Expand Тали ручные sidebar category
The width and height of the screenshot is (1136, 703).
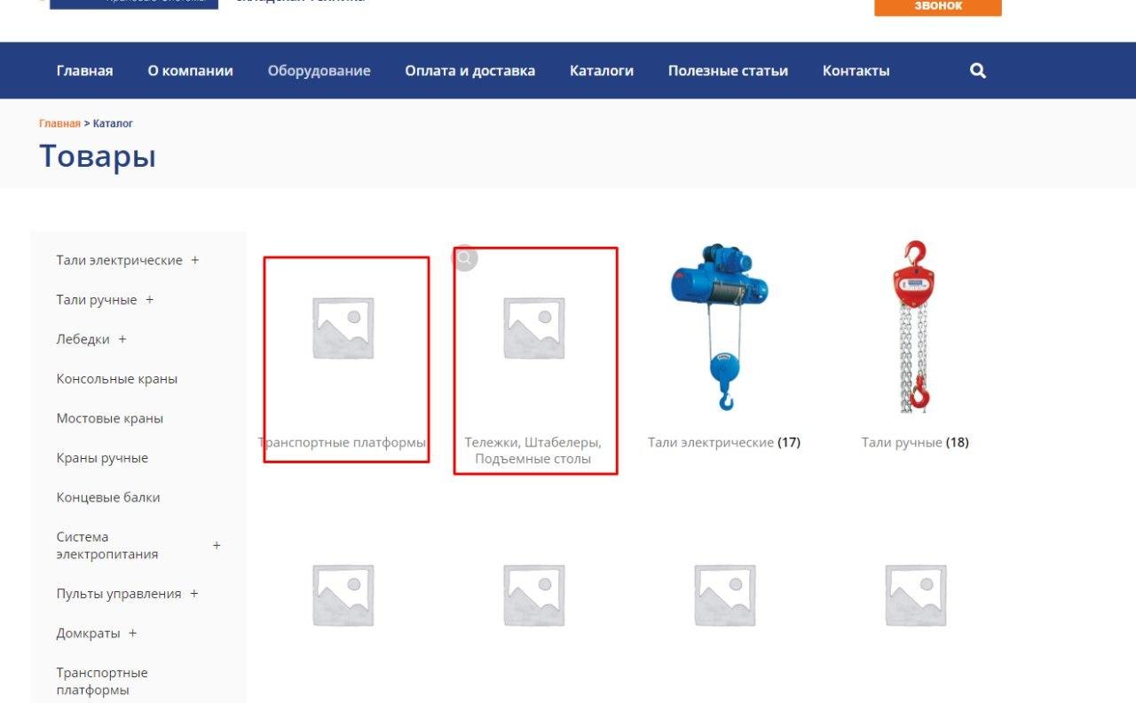coord(150,300)
